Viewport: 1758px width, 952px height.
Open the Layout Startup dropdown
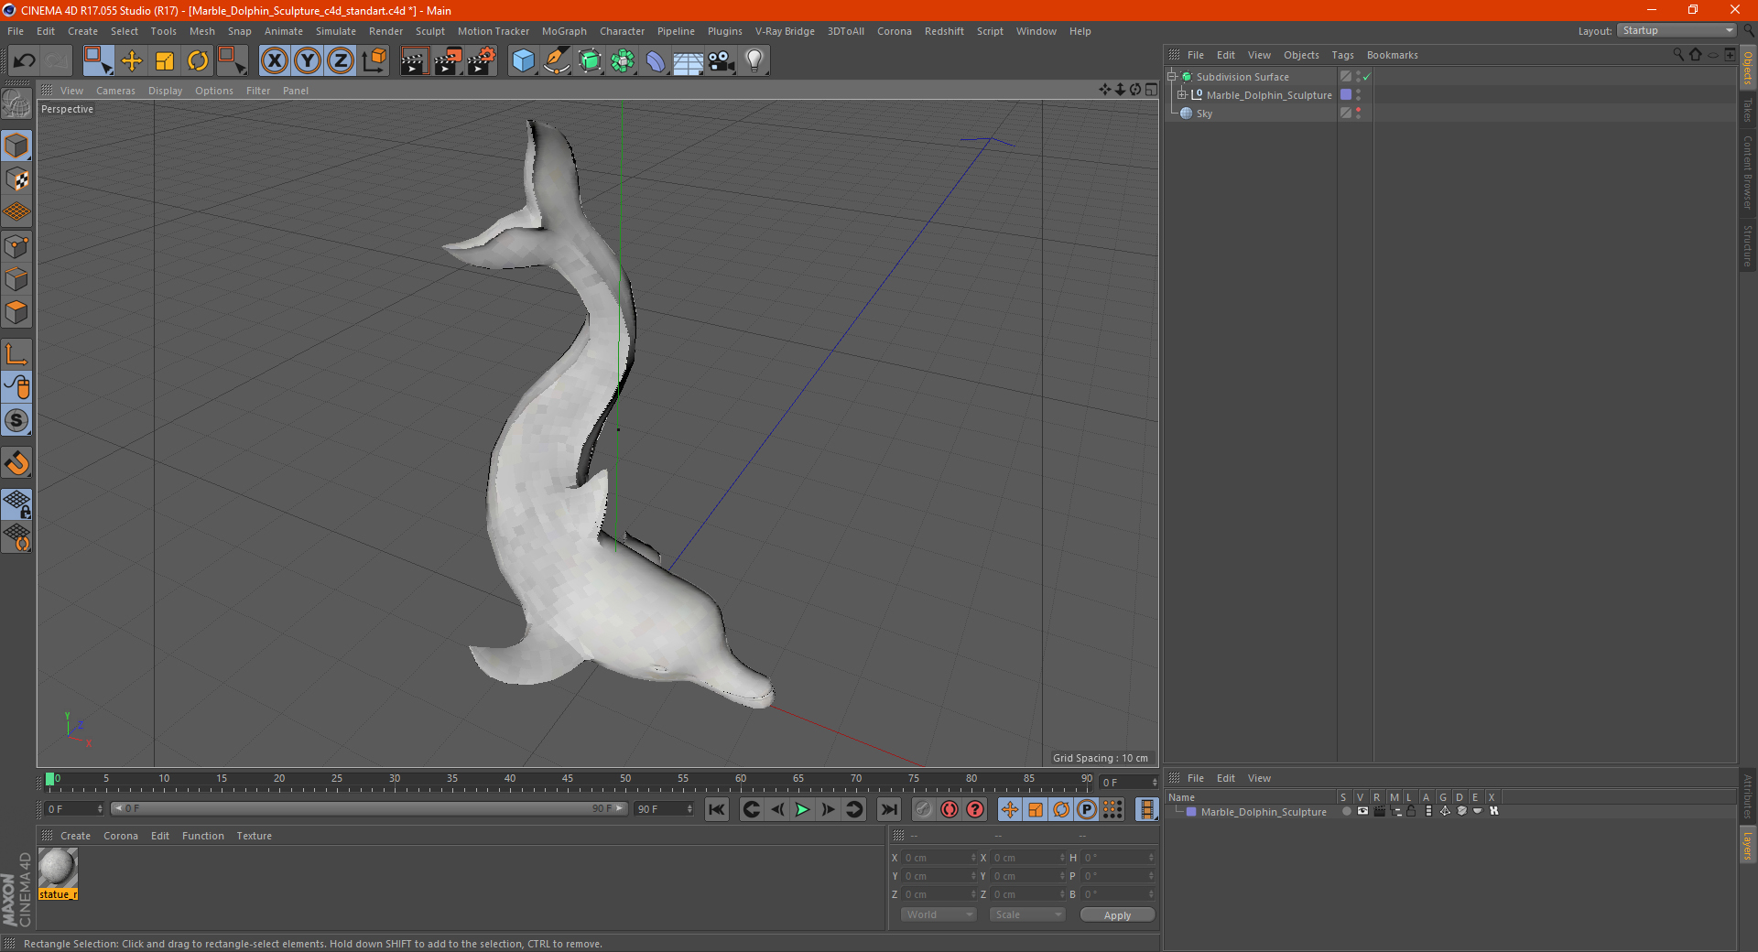(1677, 30)
